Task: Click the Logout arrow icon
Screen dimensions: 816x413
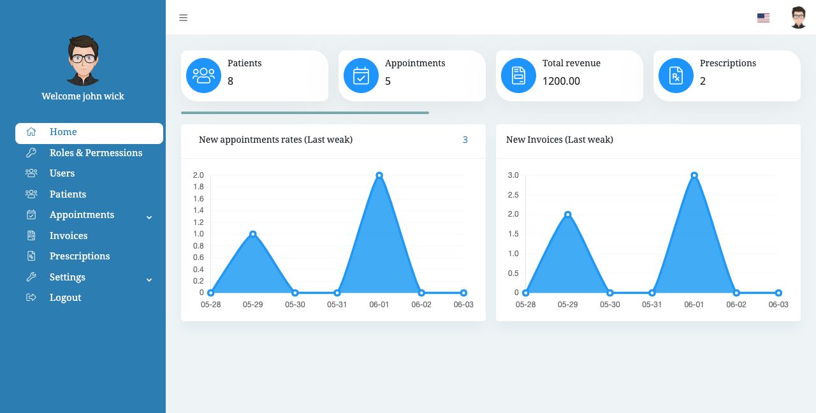Action: 31,298
